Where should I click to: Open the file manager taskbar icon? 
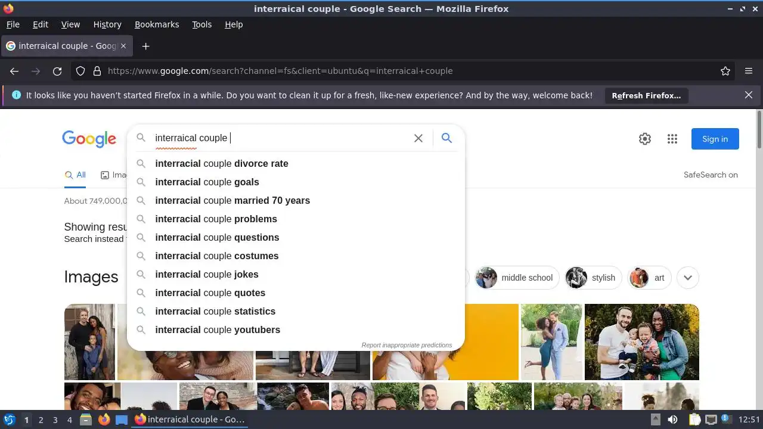tap(86, 419)
